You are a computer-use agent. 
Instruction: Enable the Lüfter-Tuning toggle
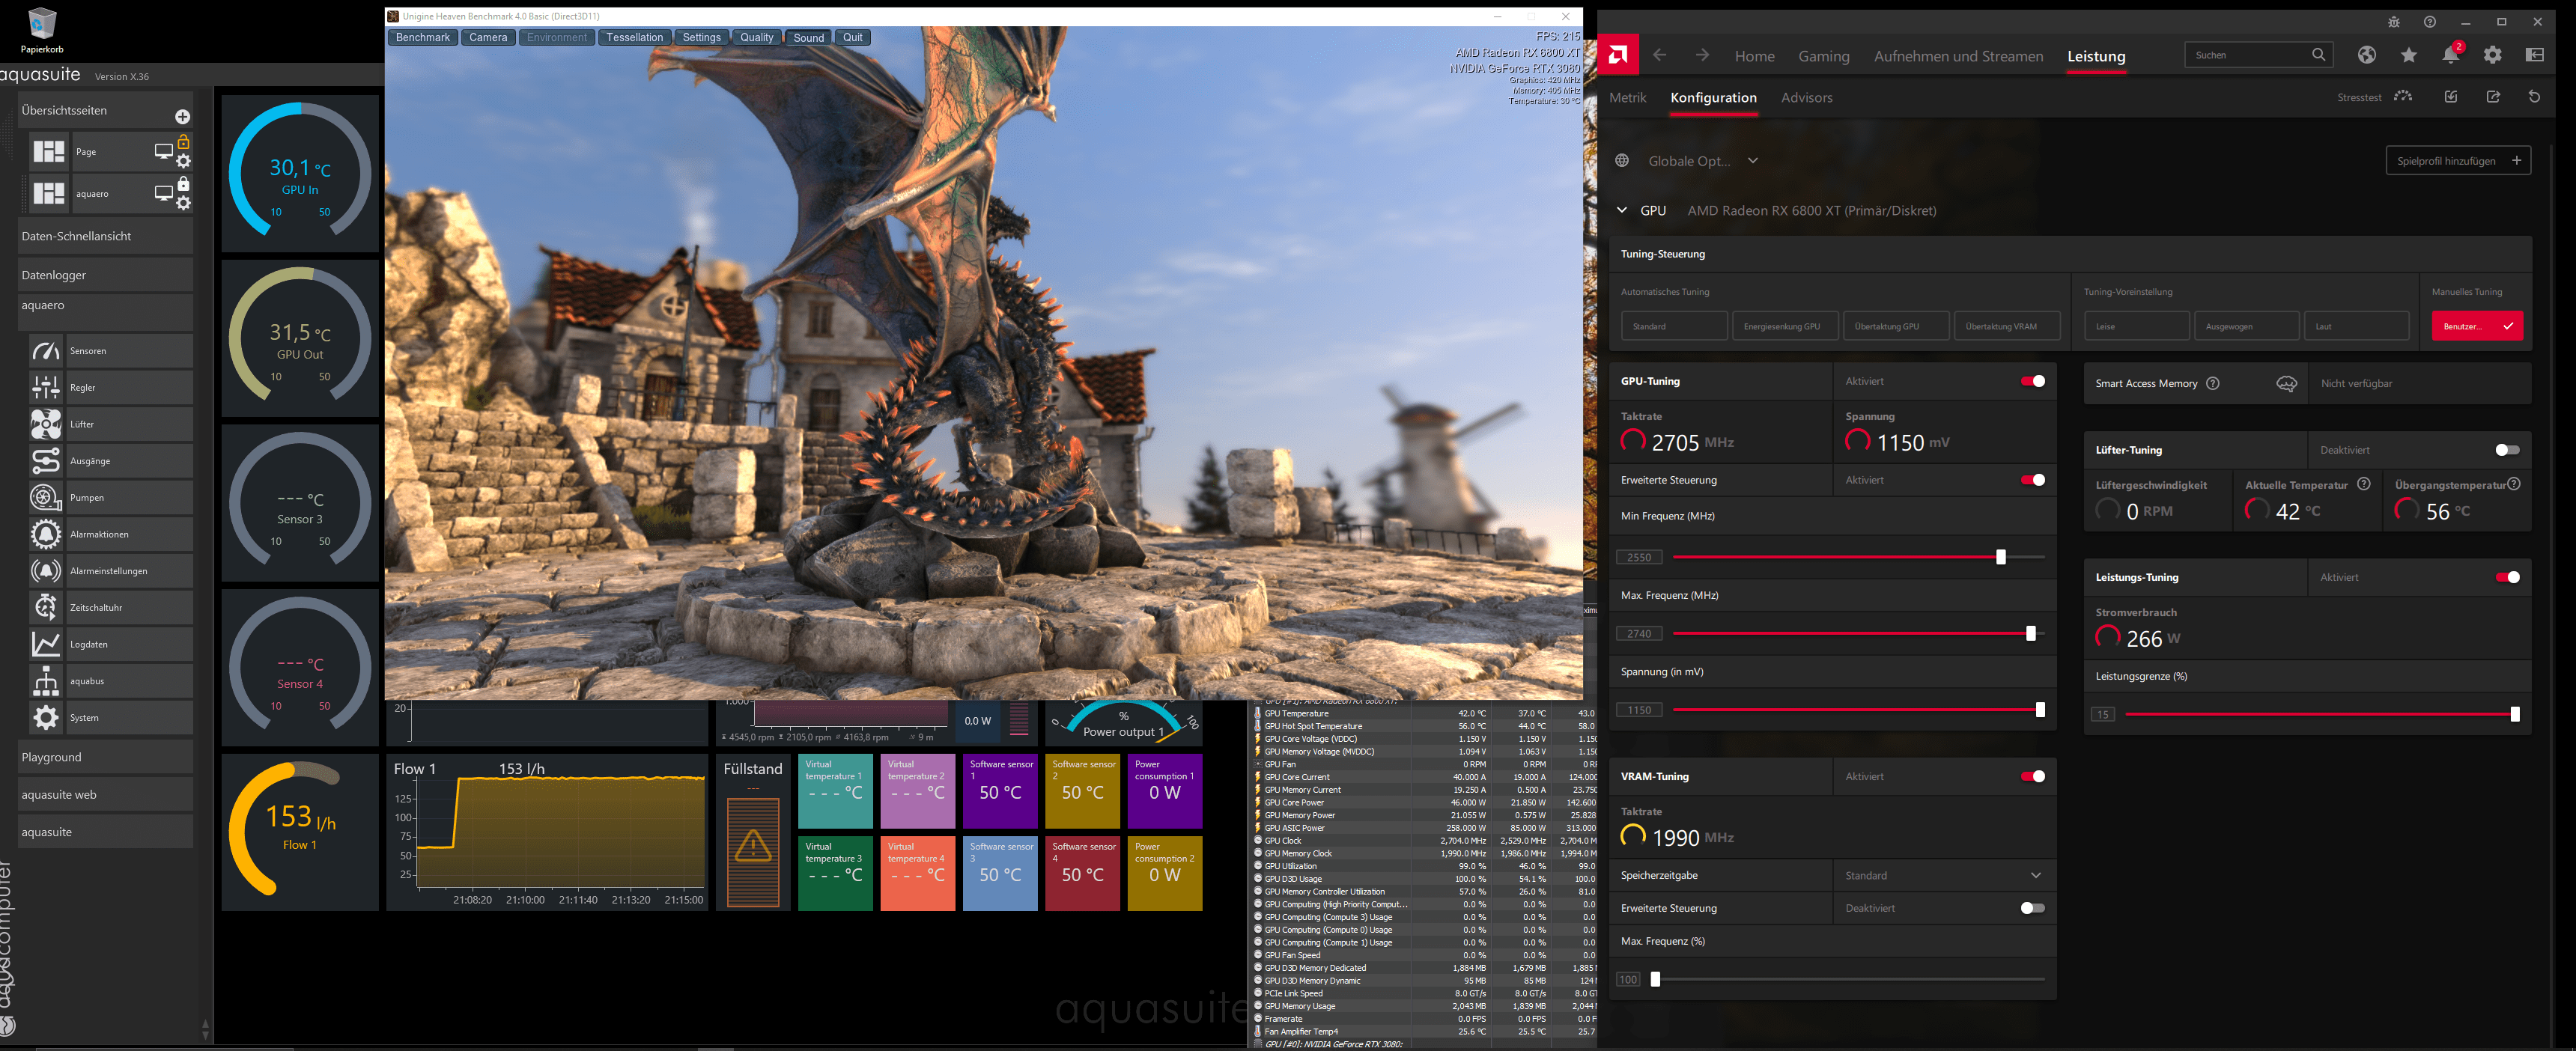[2506, 451]
